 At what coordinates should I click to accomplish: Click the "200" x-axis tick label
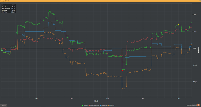click(36, 98)
